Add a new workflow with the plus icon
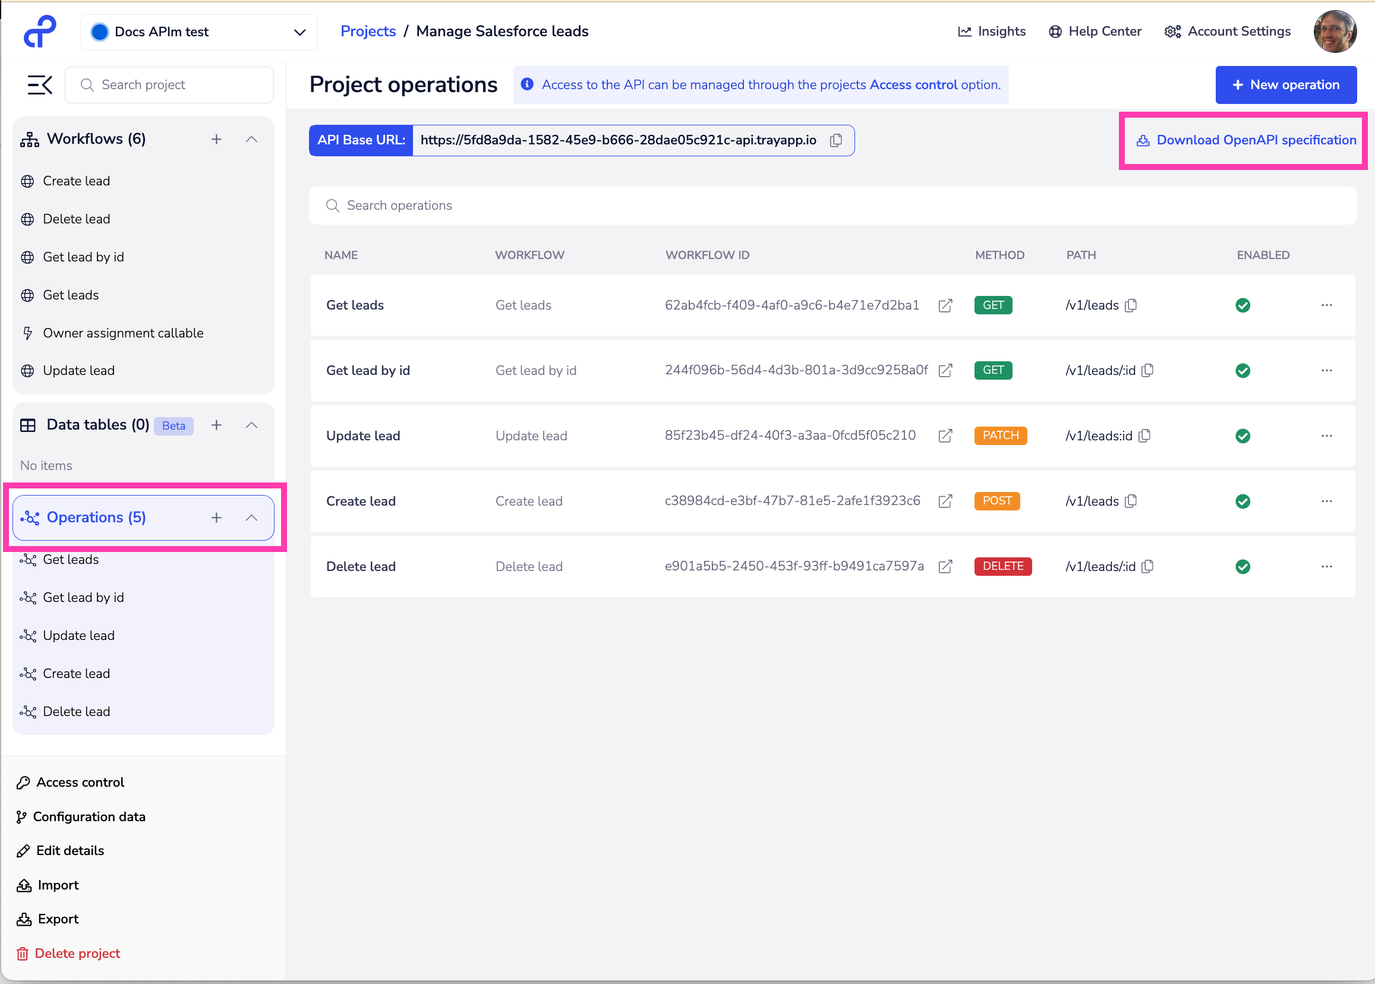 (216, 139)
